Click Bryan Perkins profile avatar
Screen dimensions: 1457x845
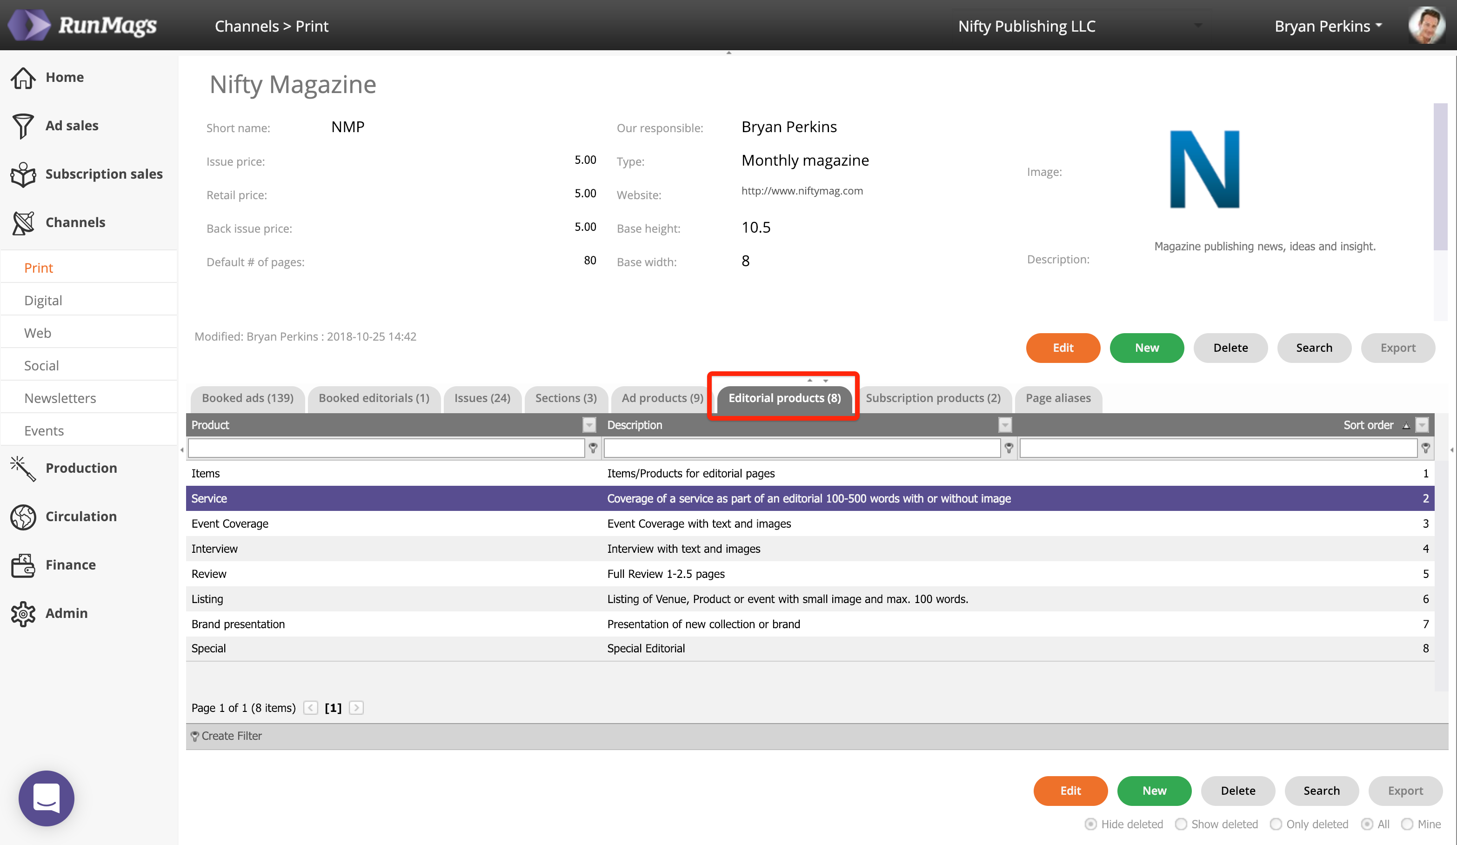[x=1426, y=26]
